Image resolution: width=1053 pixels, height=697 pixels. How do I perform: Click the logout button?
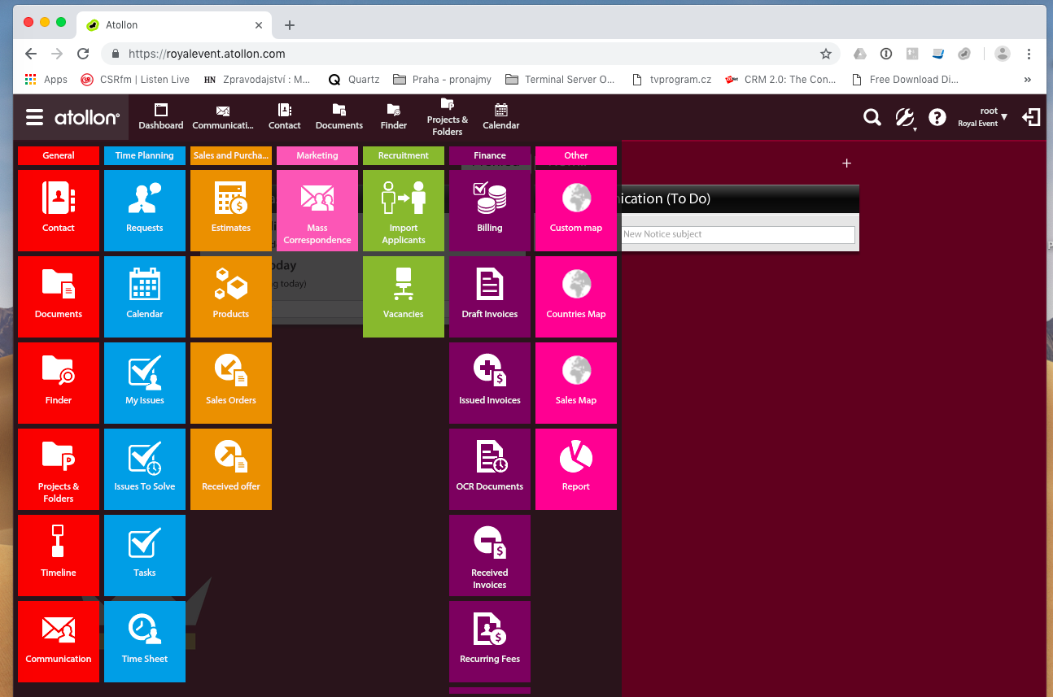(1031, 118)
